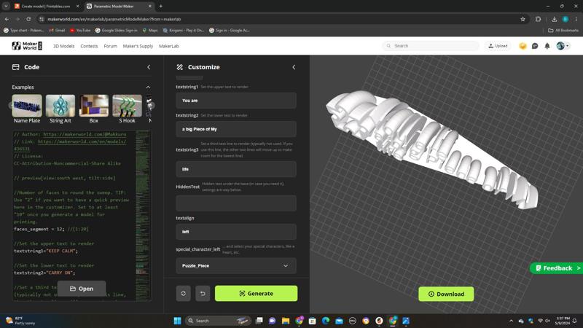The width and height of the screenshot is (583, 328).
Task: Open the Maps bookmark
Action: (x=150, y=31)
